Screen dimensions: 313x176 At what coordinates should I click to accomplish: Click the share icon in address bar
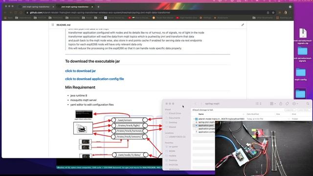(268, 13)
